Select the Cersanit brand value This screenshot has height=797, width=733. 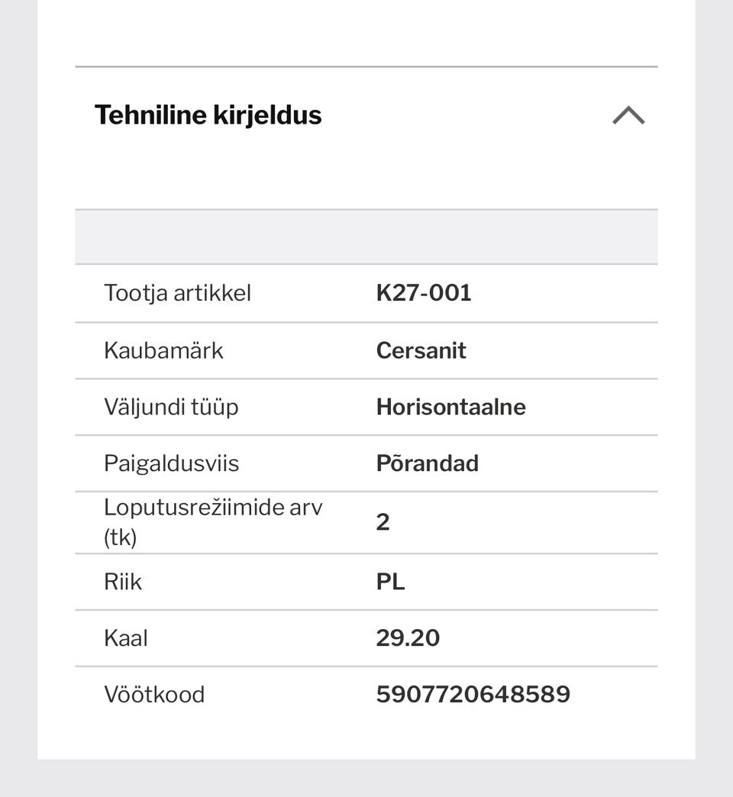tap(421, 350)
